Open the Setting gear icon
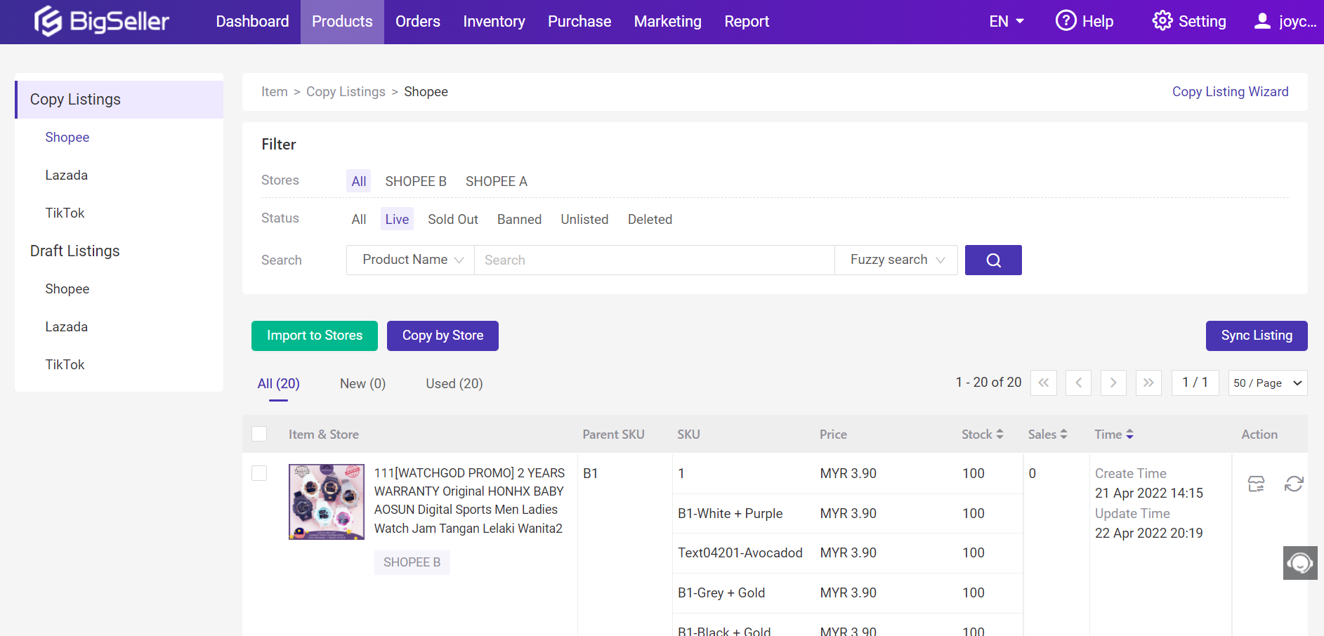 (1162, 21)
